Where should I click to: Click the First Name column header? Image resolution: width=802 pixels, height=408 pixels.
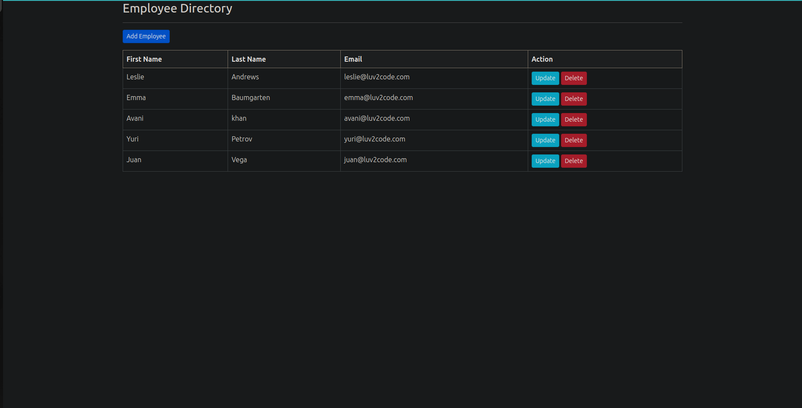point(144,59)
